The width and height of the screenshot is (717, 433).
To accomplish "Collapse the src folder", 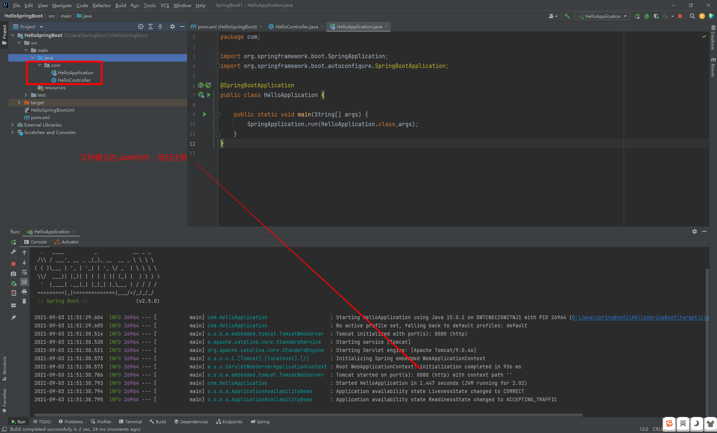I will (x=19, y=43).
